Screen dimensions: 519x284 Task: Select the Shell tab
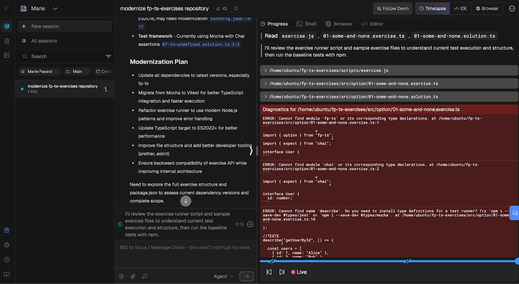pos(307,24)
